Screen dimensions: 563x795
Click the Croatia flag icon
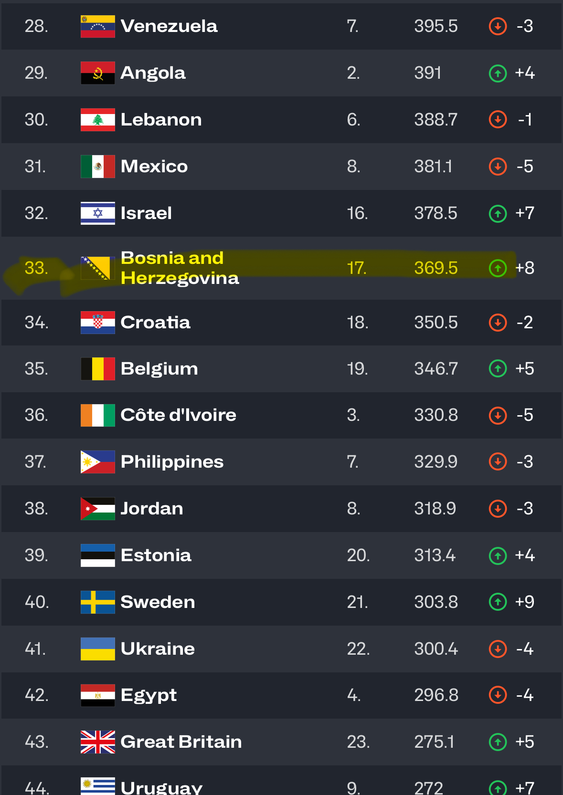tap(98, 323)
